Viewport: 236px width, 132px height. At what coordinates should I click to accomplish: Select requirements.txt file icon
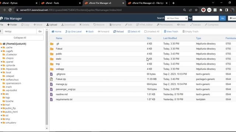click(52, 99)
